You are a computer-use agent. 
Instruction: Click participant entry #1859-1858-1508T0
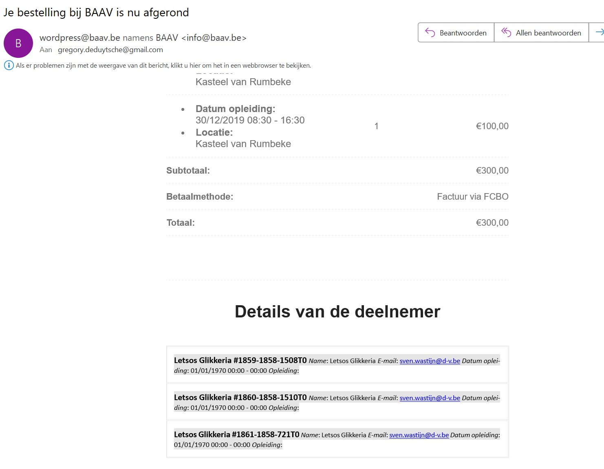coord(337,365)
